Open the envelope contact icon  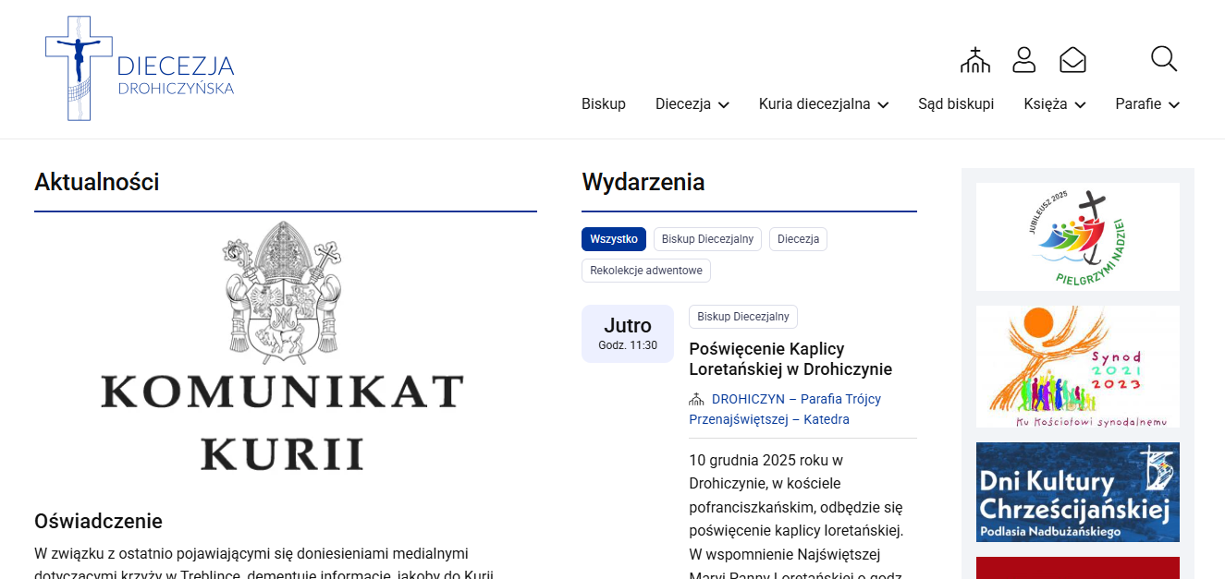tap(1072, 60)
